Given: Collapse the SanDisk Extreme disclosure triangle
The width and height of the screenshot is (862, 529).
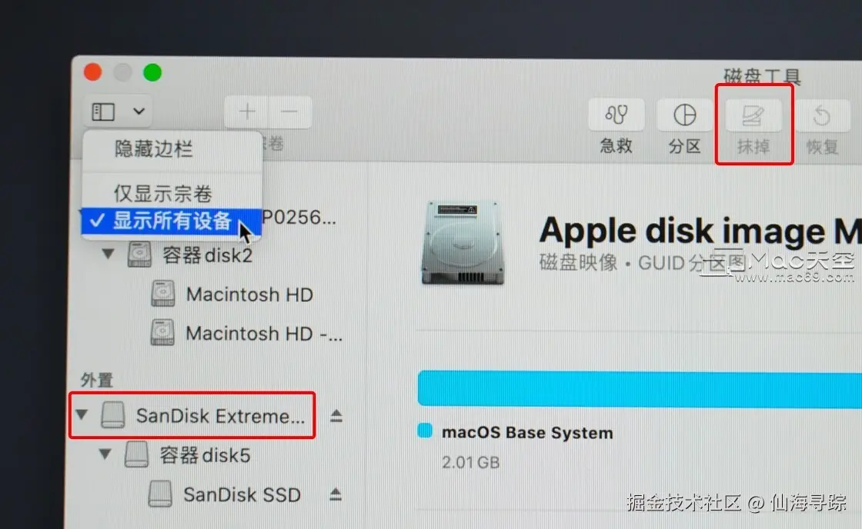Looking at the screenshot, I should click(82, 414).
